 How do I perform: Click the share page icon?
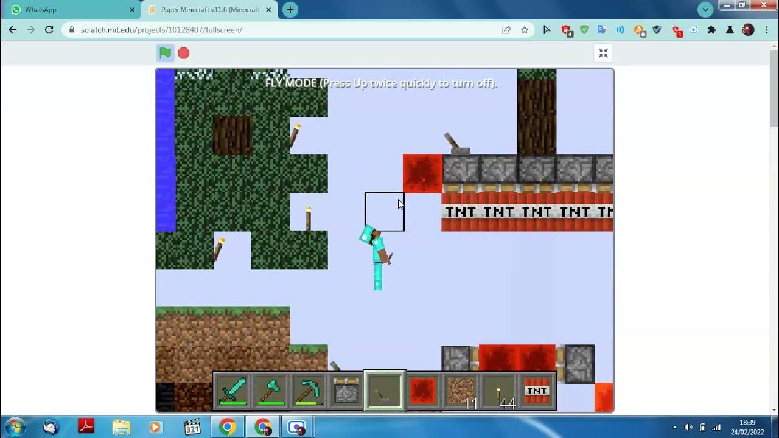click(506, 30)
